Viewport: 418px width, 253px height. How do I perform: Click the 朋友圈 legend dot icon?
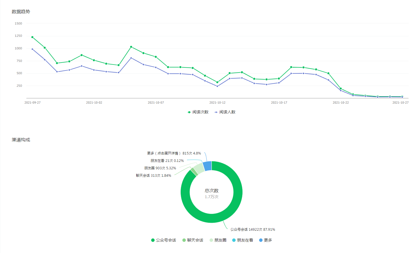[211, 240]
